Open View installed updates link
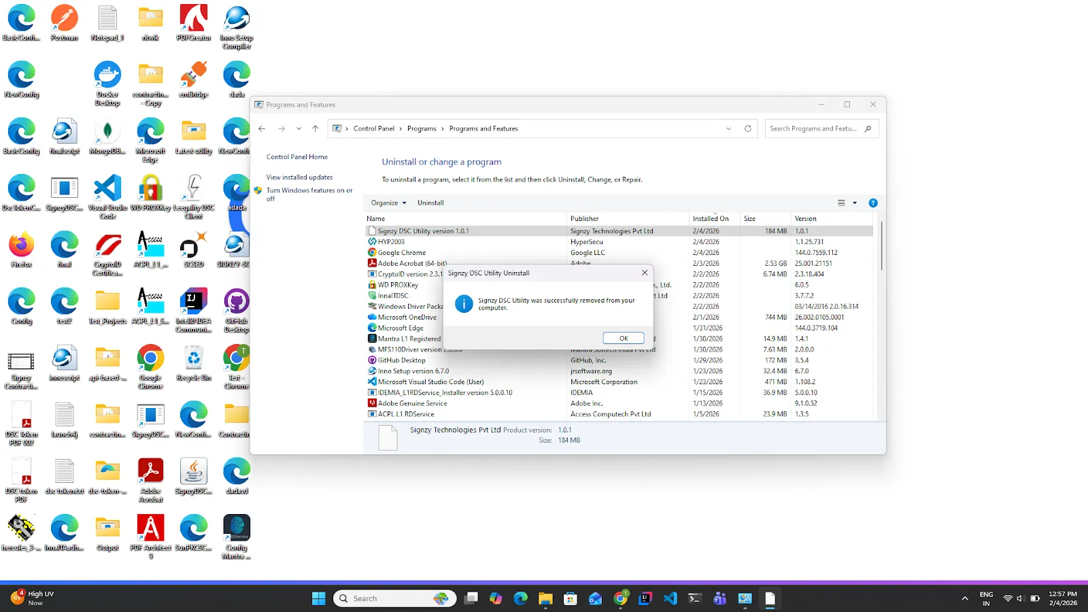Screen dimensions: 1088x612 (x=300, y=177)
